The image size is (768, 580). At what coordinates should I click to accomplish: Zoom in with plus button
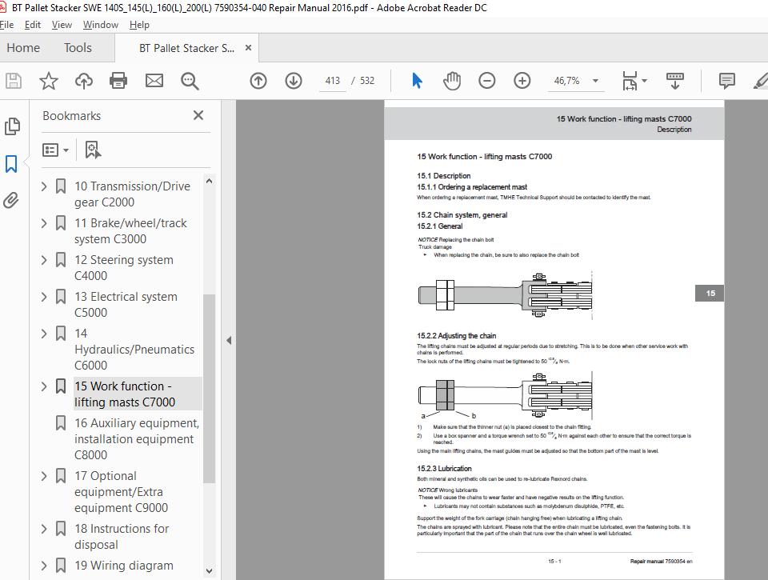click(x=522, y=81)
